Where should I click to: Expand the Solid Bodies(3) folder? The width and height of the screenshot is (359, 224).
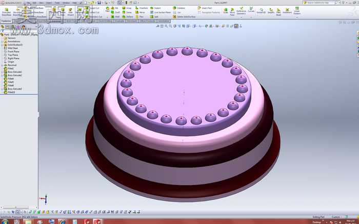point(2,45)
